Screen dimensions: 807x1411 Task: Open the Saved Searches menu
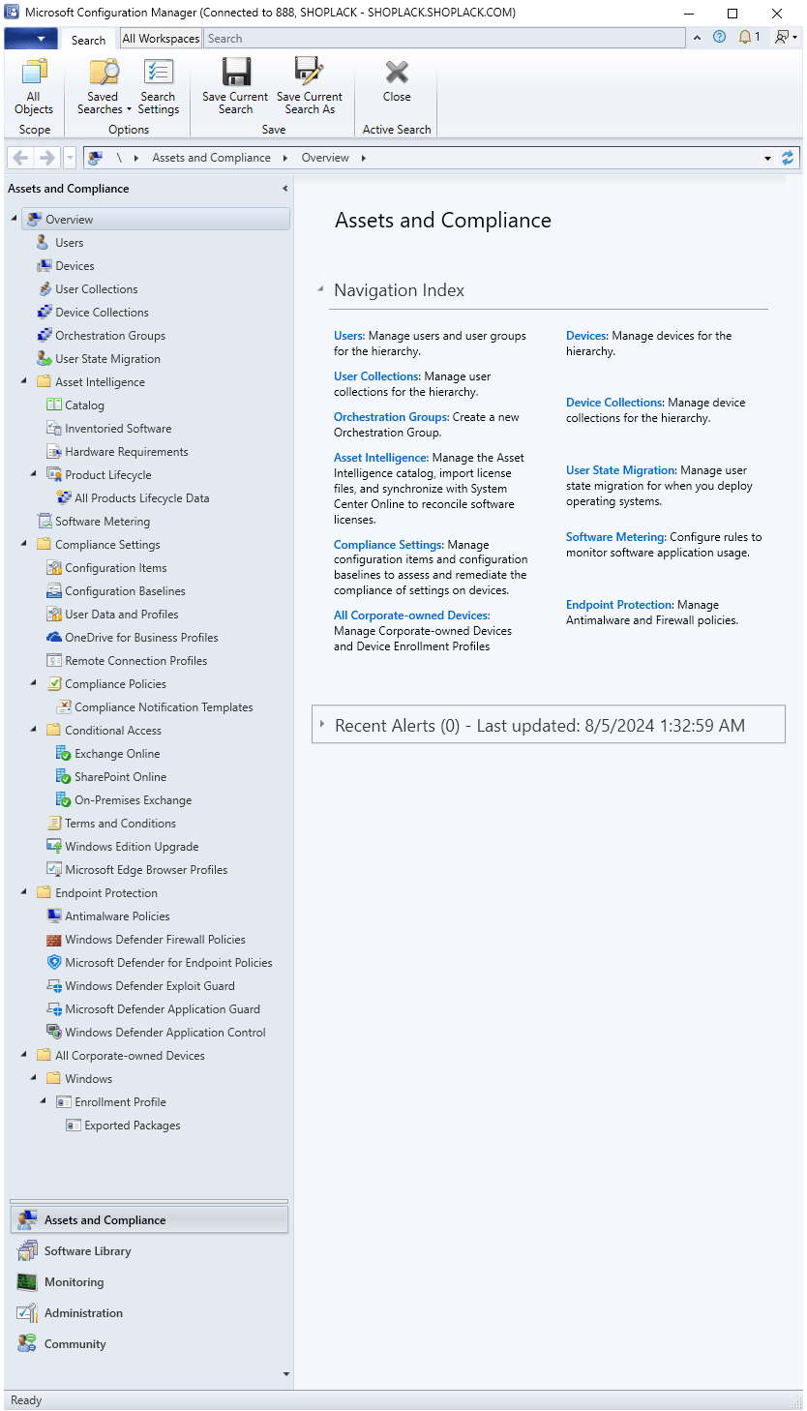coord(104,87)
